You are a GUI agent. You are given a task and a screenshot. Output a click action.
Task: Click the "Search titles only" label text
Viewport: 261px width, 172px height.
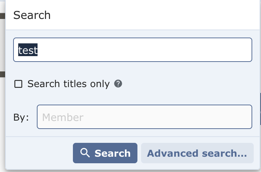(69, 84)
